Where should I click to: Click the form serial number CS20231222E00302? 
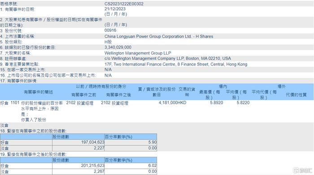pos(124,4)
